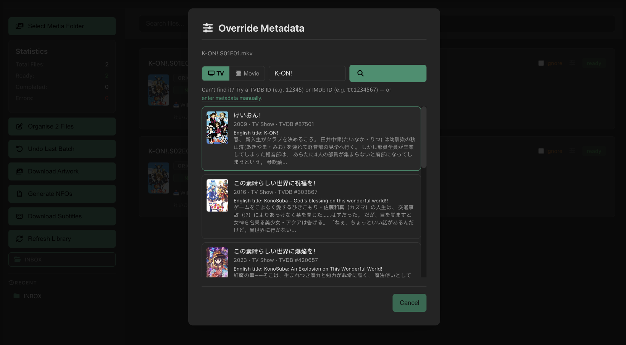Click open-folder icon in INBOX box
Screen dimensions: 626x345
click(x=18, y=260)
